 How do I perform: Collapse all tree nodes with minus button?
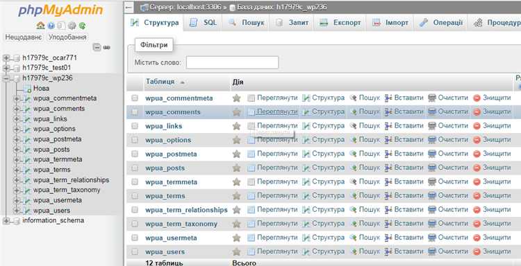(97, 47)
